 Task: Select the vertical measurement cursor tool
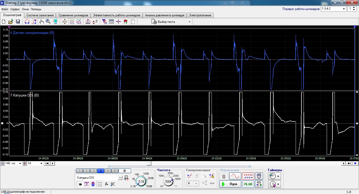(34, 22)
